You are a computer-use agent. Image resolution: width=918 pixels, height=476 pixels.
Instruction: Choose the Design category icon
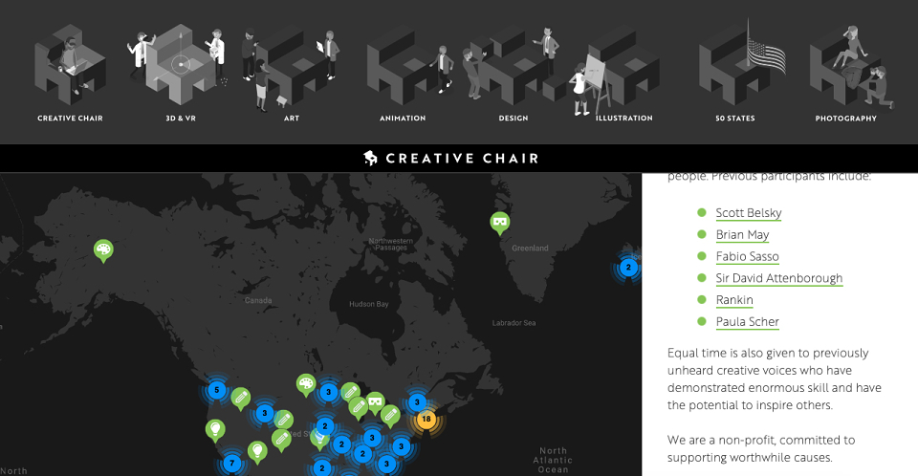[514, 66]
